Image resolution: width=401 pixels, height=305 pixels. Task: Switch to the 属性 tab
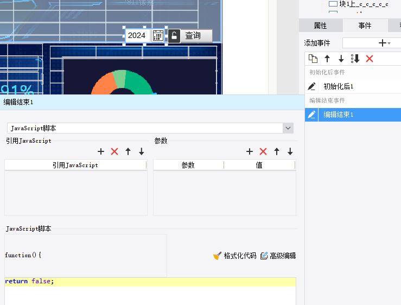[x=320, y=26]
